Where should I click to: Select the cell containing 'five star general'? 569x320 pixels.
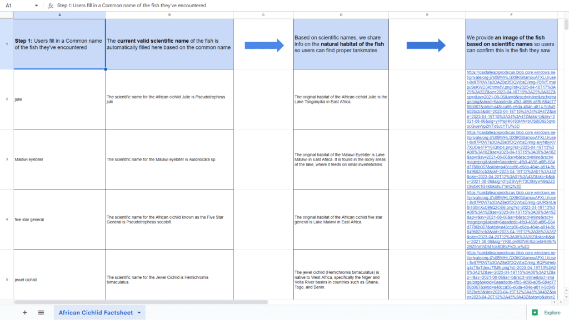59,219
